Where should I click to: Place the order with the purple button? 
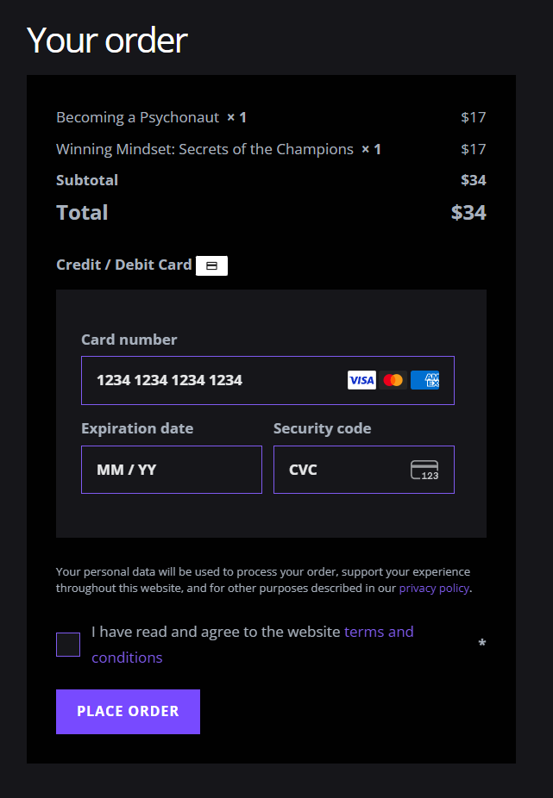point(128,712)
